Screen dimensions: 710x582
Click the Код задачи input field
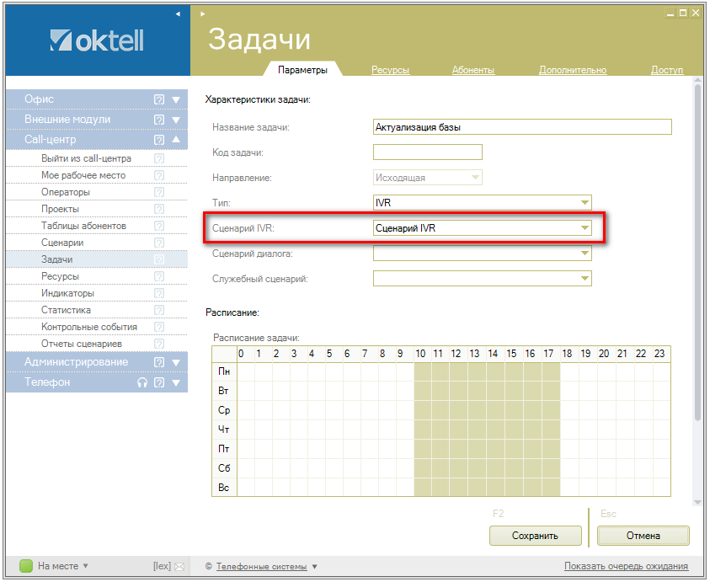click(427, 152)
